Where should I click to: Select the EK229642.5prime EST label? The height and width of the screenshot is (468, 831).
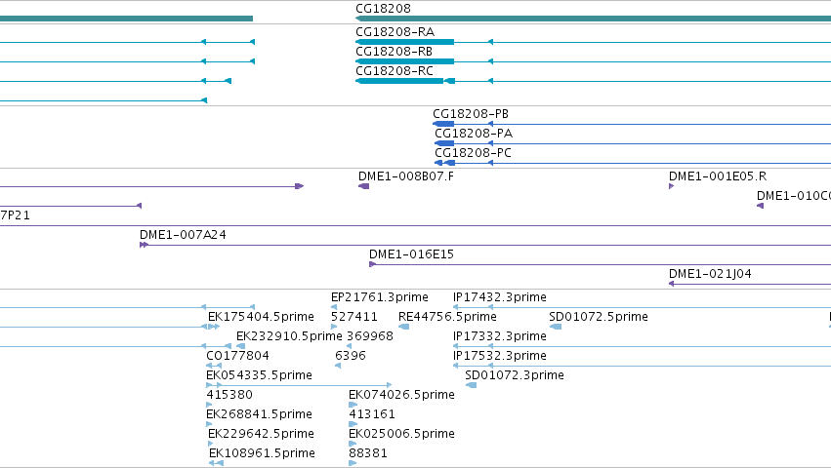pyautogui.click(x=262, y=434)
